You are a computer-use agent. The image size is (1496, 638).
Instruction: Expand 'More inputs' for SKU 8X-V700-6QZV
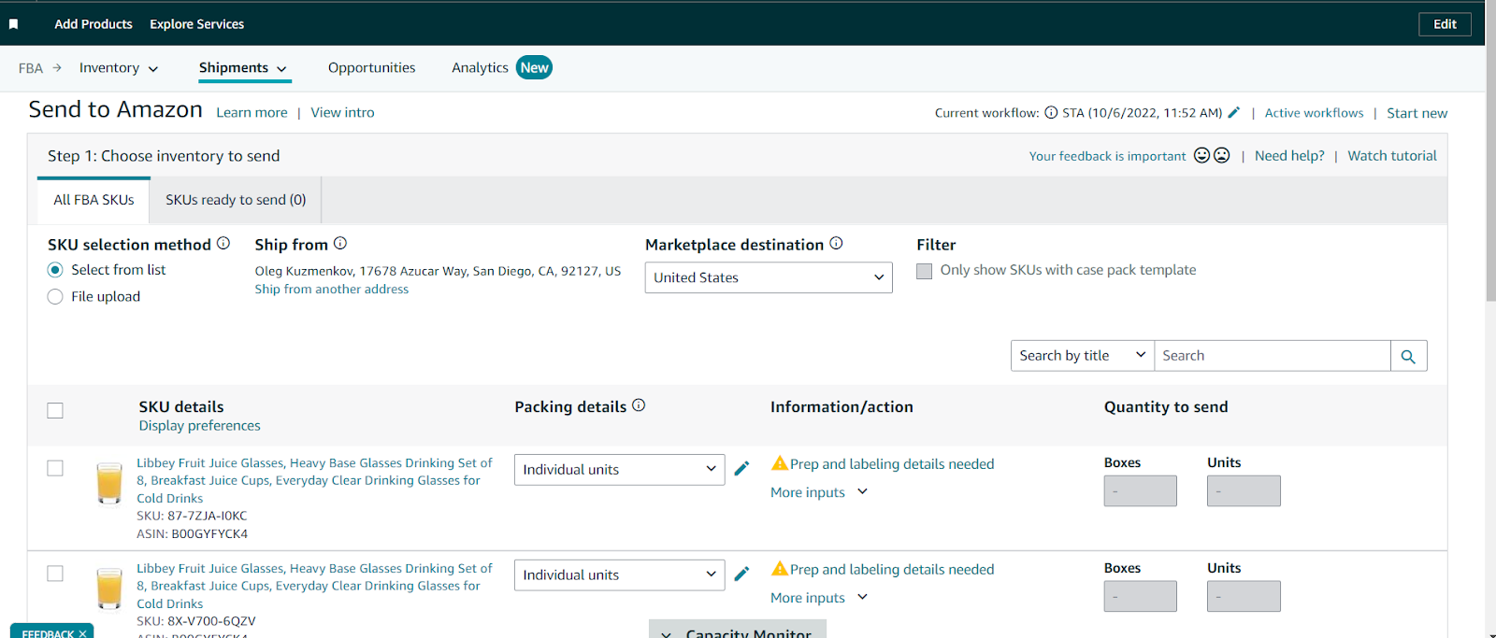click(x=819, y=598)
